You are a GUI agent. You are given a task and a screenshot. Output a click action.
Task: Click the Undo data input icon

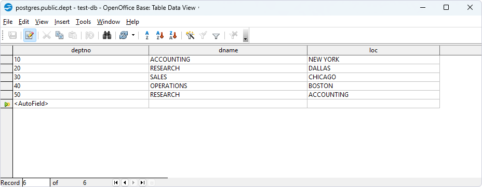pyautogui.click(x=89, y=35)
